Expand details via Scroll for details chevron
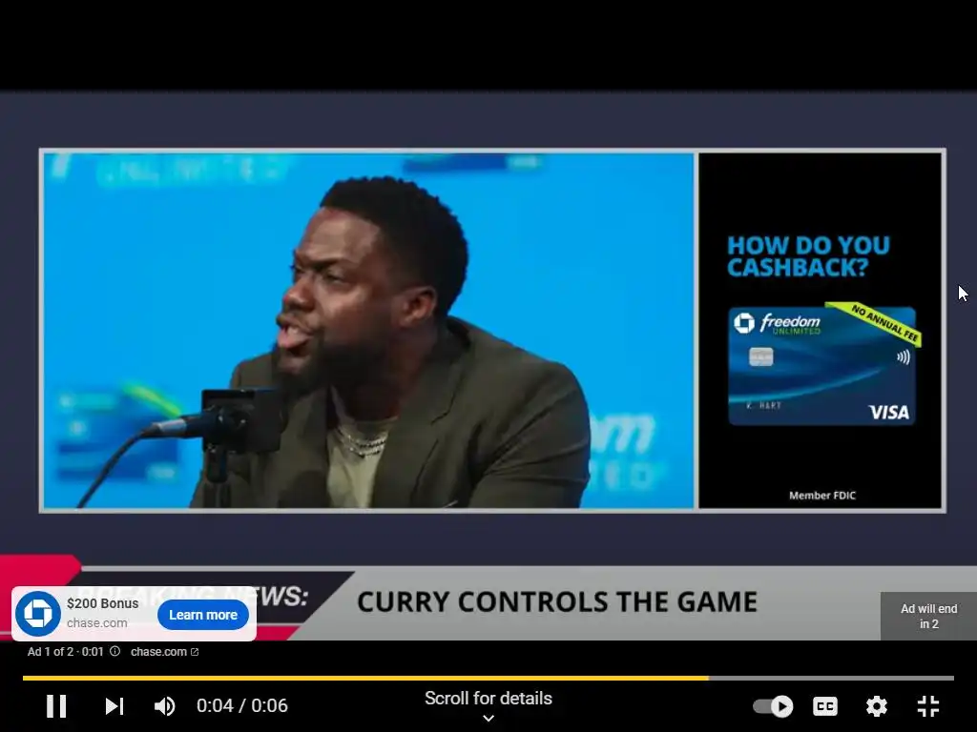The width and height of the screenshot is (977, 732). (488, 718)
